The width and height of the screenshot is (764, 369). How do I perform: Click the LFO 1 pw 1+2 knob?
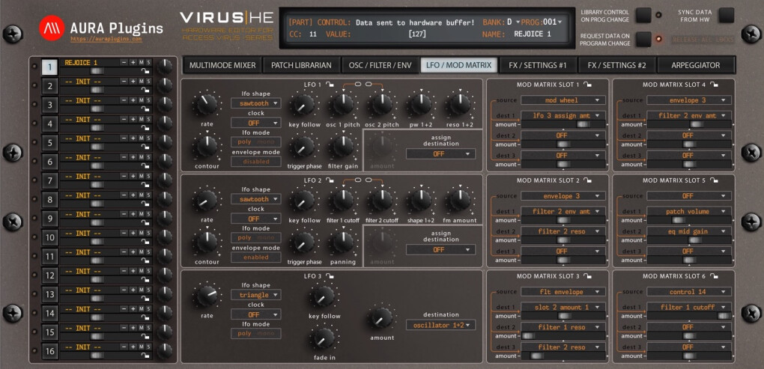point(420,104)
